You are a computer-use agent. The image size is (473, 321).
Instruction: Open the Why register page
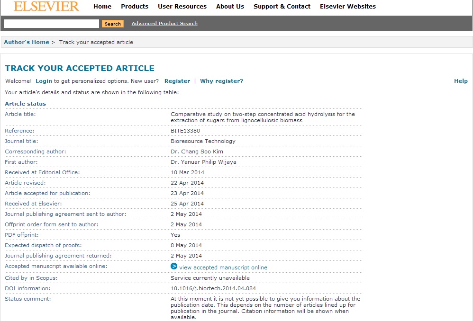[x=221, y=80]
